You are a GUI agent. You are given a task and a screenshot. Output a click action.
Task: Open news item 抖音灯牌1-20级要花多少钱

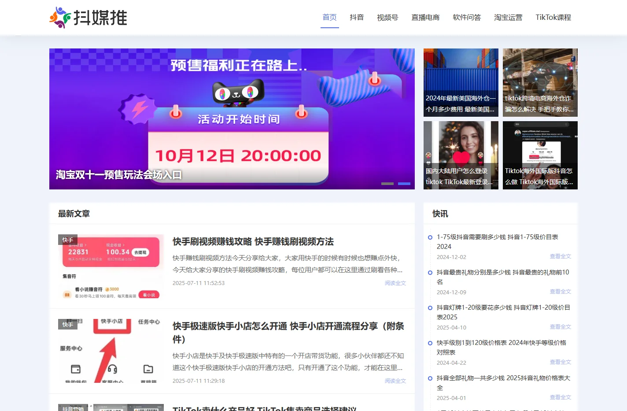(x=503, y=312)
